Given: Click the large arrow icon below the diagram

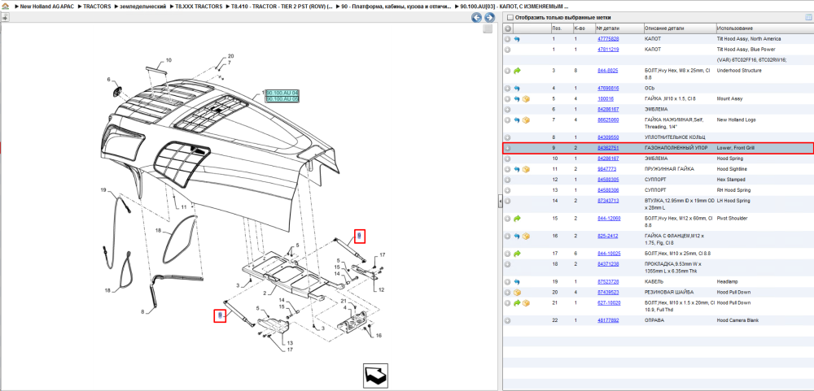Looking at the screenshot, I should [376, 375].
